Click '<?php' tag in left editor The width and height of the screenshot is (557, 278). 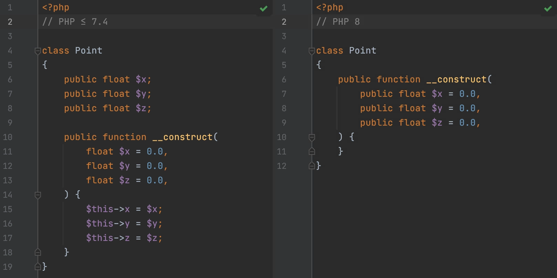tap(56, 8)
